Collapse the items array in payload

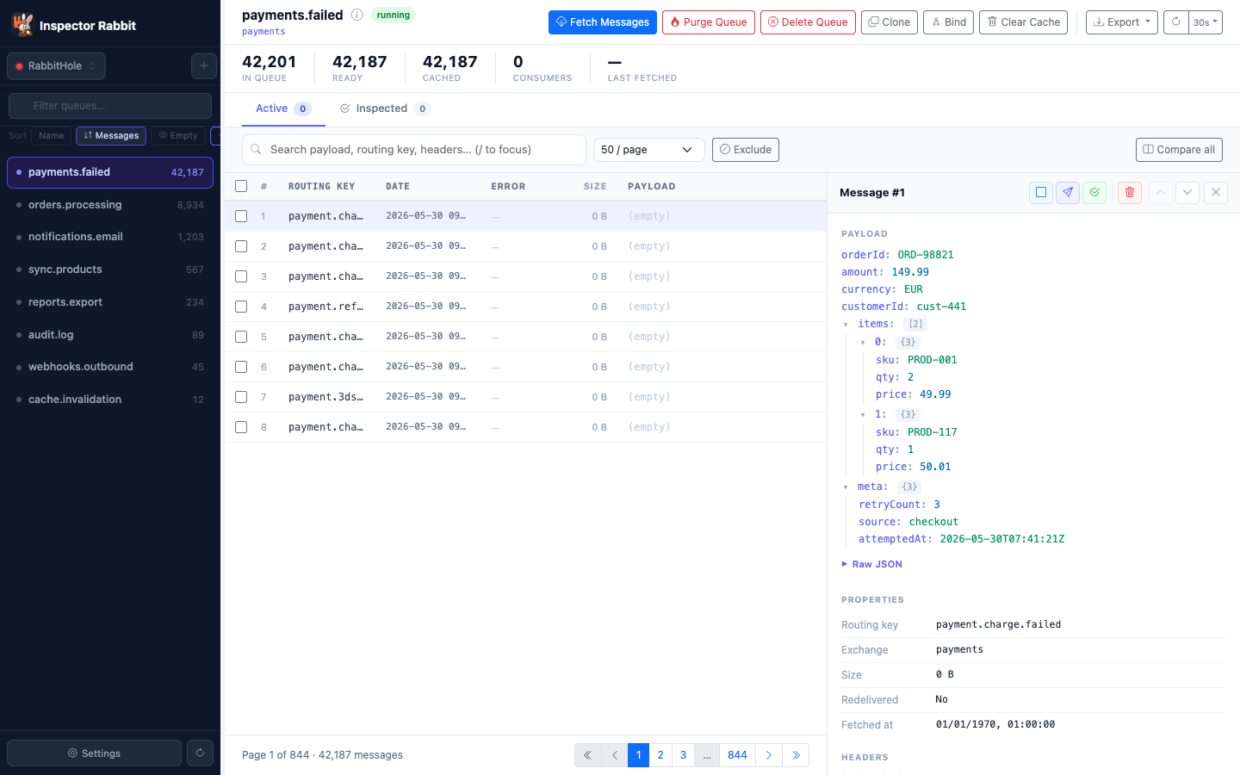point(846,325)
